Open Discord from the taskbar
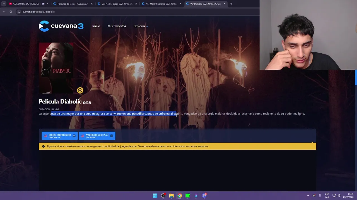This screenshot has width=357, height=200. click(x=204, y=196)
